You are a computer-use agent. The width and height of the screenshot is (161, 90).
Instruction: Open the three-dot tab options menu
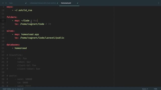159,3
